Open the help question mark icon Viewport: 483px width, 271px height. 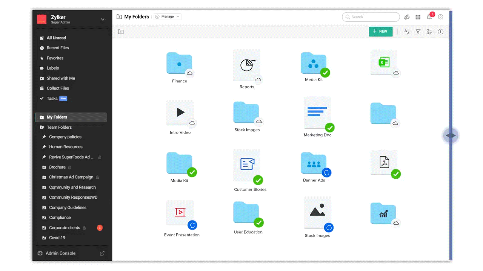(x=440, y=17)
